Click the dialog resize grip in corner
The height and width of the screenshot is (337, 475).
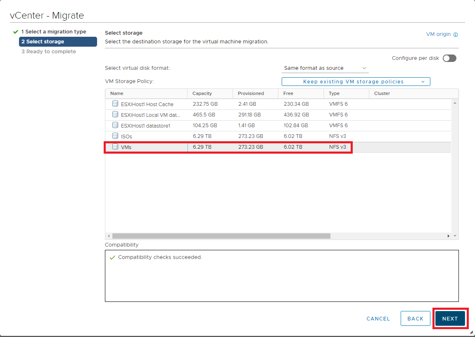[x=471, y=332]
